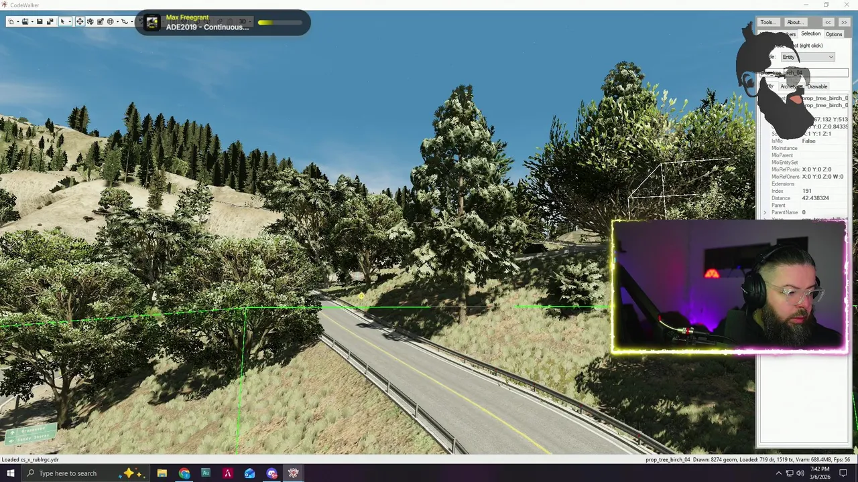
Task: Open the globe space dropdown arrow
Action: [117, 21]
